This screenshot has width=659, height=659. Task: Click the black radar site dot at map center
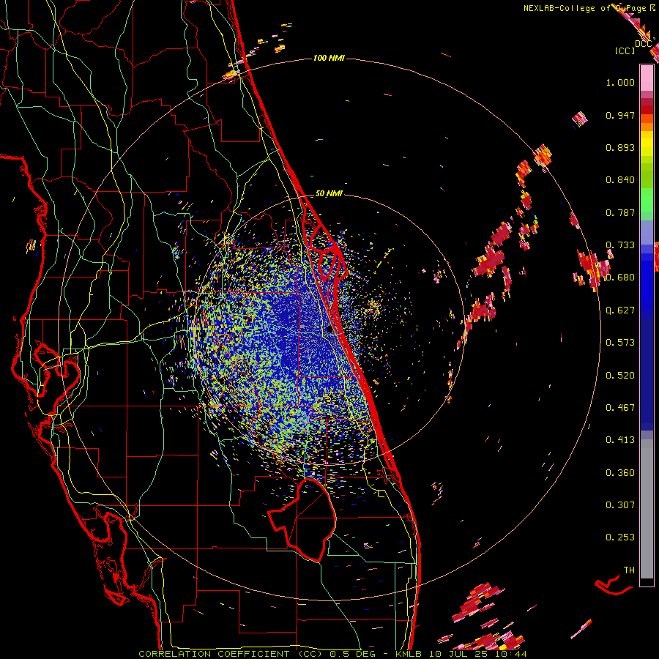(329, 329)
